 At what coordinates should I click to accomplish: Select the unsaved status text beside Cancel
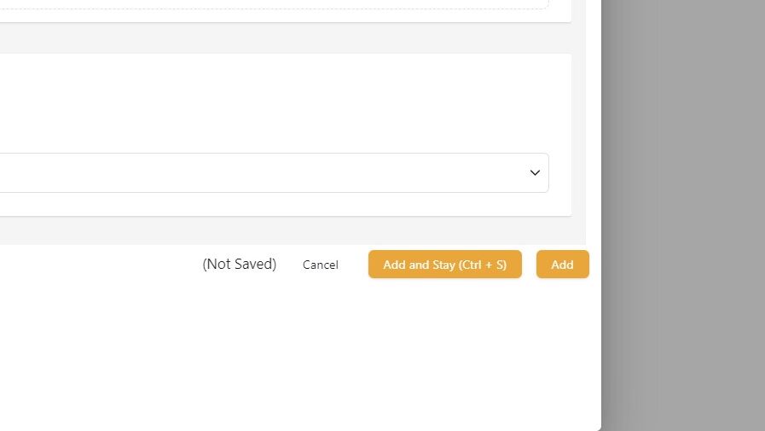(239, 264)
